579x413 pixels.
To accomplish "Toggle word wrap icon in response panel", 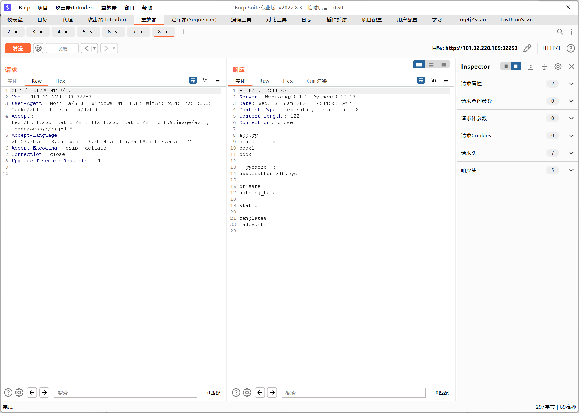I will point(421,80).
